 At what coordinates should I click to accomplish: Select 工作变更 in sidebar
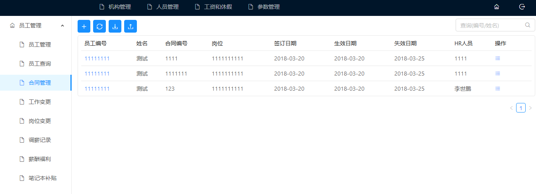click(36, 102)
